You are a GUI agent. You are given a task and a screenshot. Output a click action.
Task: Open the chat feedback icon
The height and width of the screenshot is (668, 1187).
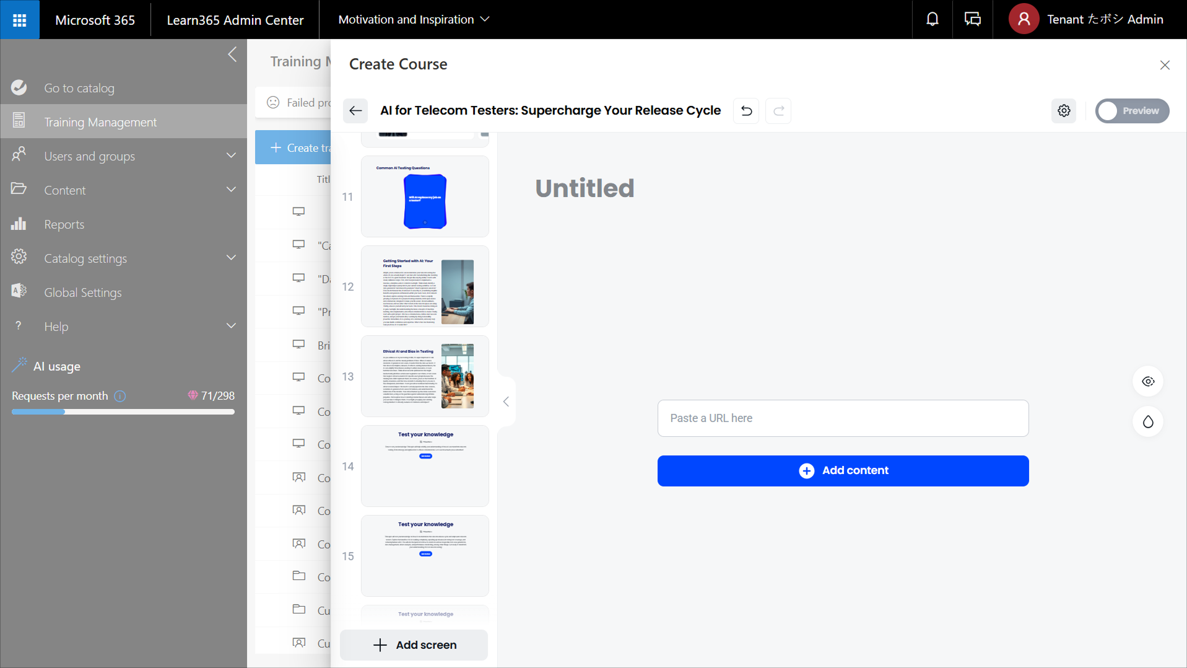(972, 20)
